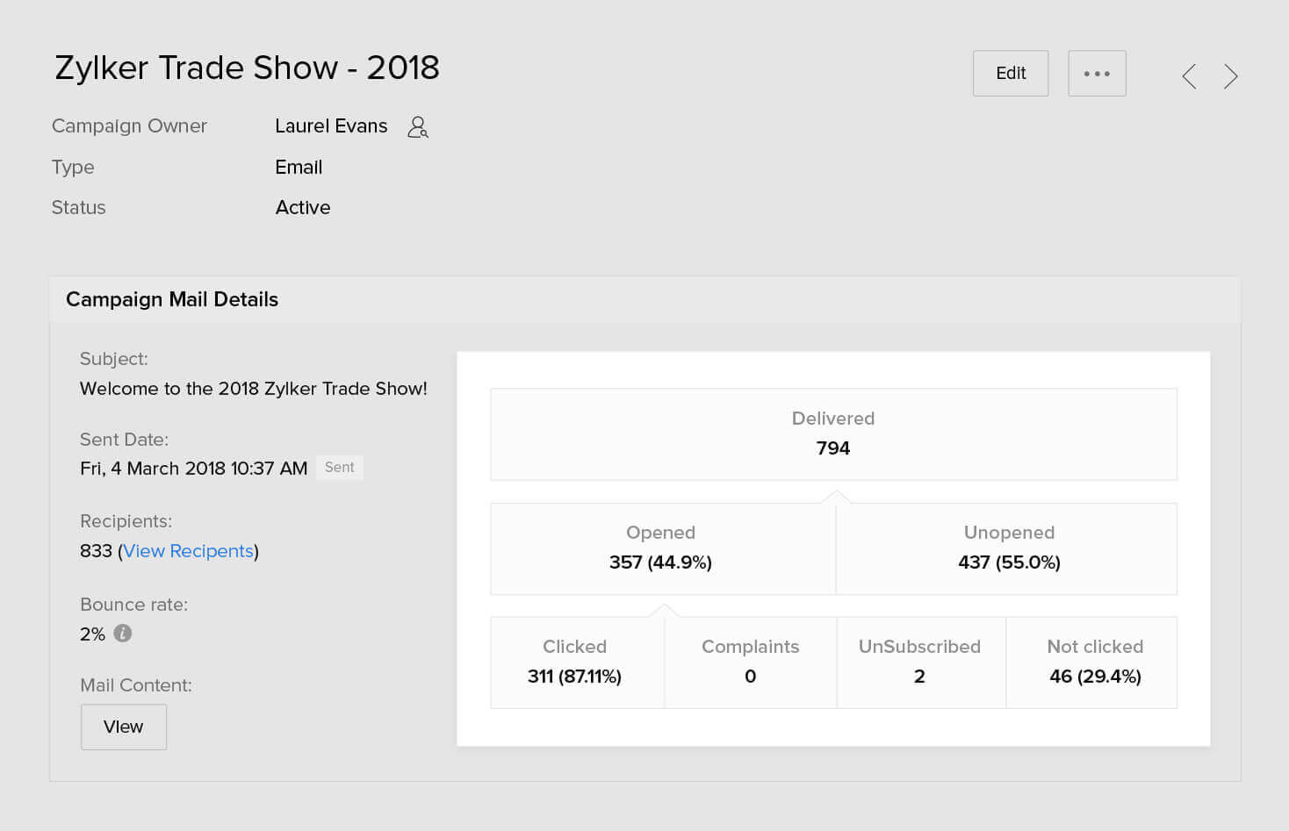Screen dimensions: 1289x831
Task: Open the View Recipents link
Action: [188, 551]
